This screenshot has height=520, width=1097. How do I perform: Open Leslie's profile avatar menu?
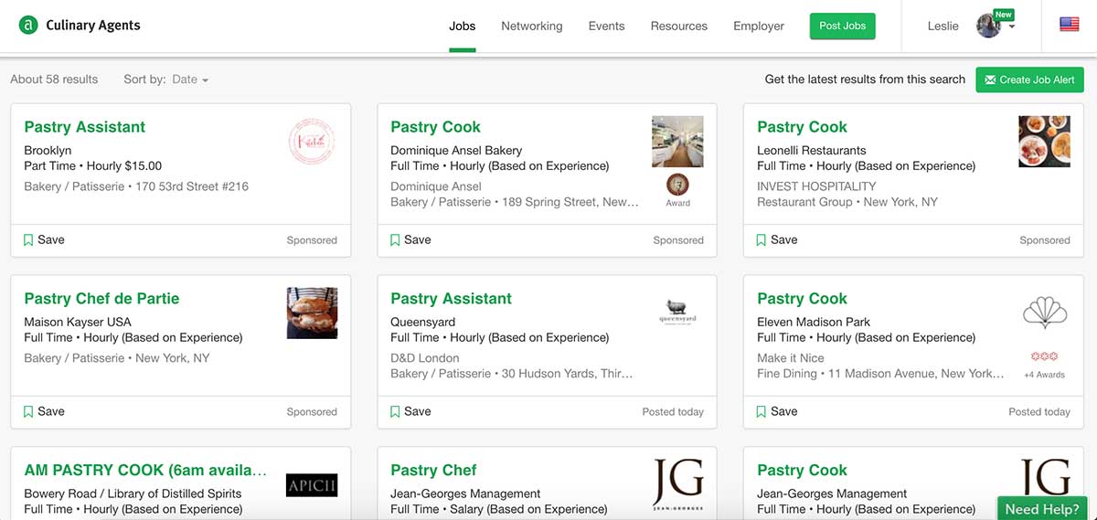pos(988,26)
